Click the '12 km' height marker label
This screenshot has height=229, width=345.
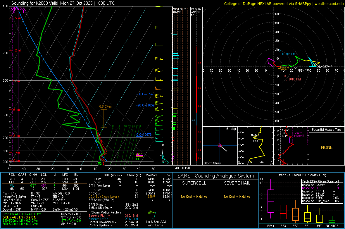[x=17, y=50]
